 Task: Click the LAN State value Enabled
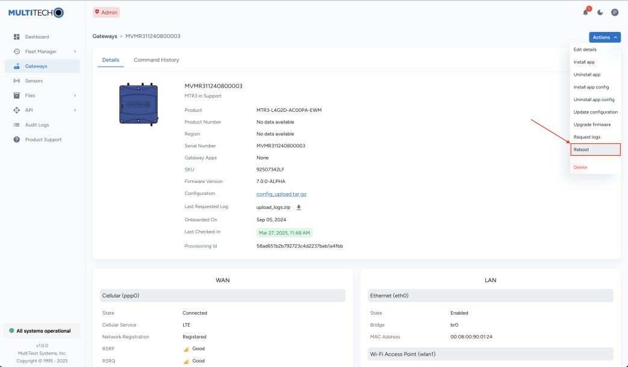tap(459, 313)
